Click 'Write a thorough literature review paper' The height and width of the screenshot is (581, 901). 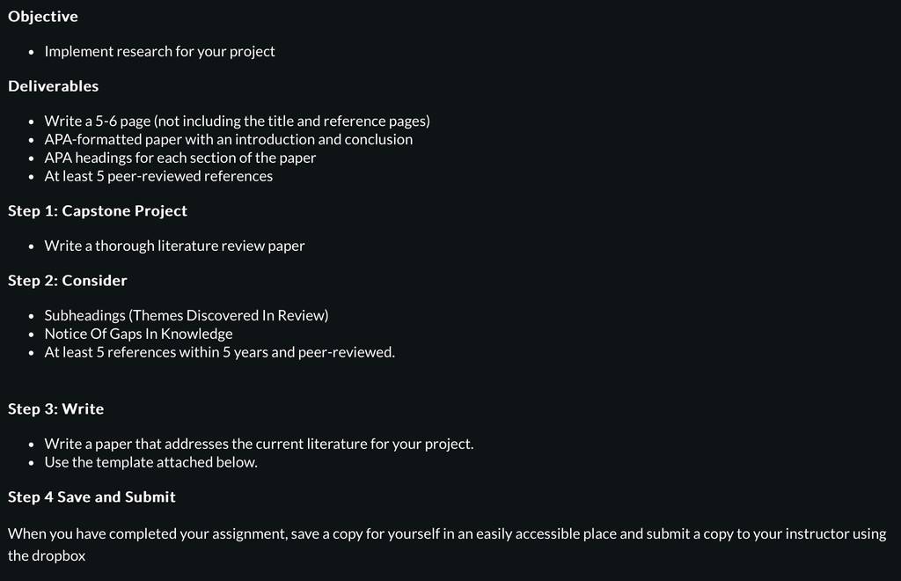[175, 246]
